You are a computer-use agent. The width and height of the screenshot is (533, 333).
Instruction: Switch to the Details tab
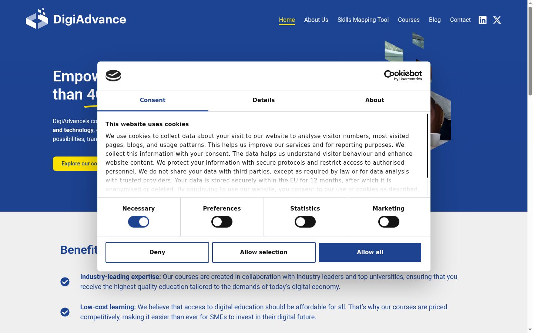point(264,100)
